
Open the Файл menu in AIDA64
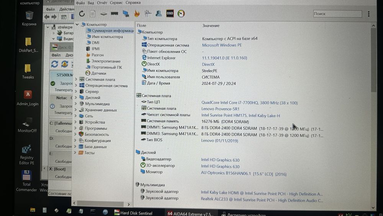pyautogui.click(x=80, y=3)
